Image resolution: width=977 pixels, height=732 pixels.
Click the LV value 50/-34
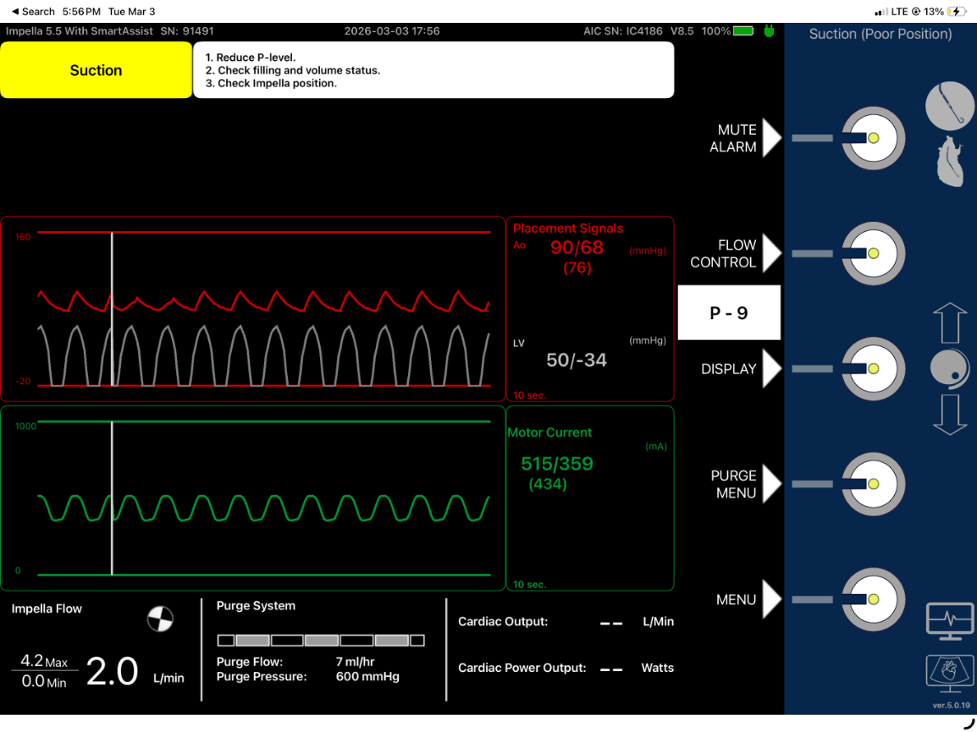pyautogui.click(x=577, y=360)
